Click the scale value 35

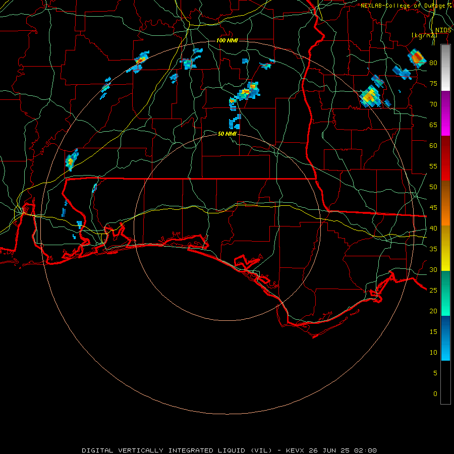pyautogui.click(x=433, y=249)
